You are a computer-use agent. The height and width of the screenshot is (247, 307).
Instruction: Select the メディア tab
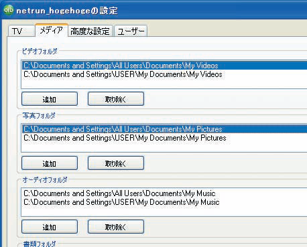(x=52, y=30)
